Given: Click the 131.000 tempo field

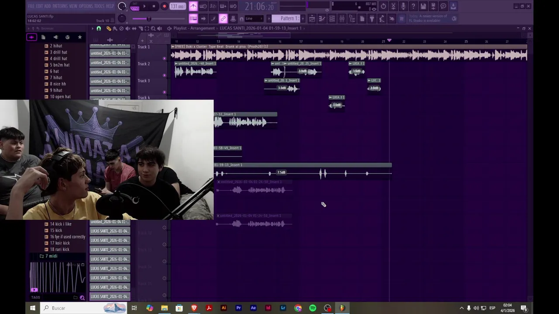Looking at the screenshot, I should point(178,6).
